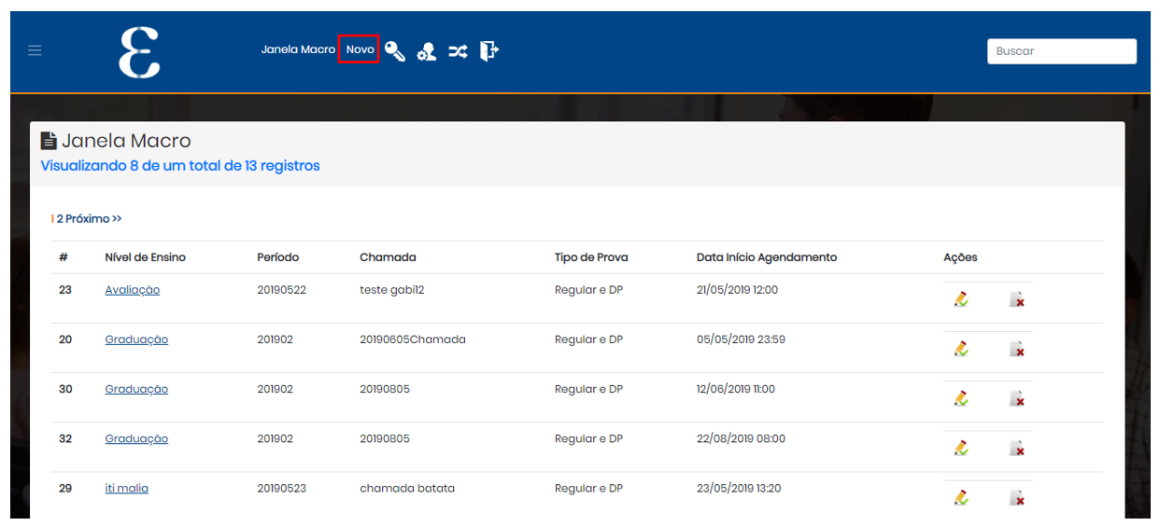Click Regular e DP in row 29
The height and width of the screenshot is (526, 1160).
click(x=588, y=488)
